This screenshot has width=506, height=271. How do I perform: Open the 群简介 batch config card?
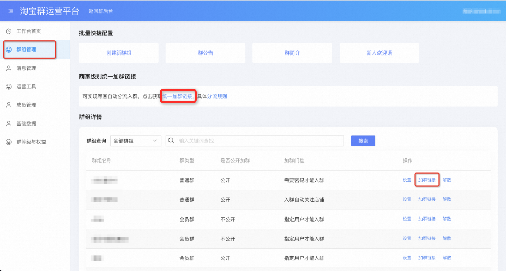(x=292, y=53)
